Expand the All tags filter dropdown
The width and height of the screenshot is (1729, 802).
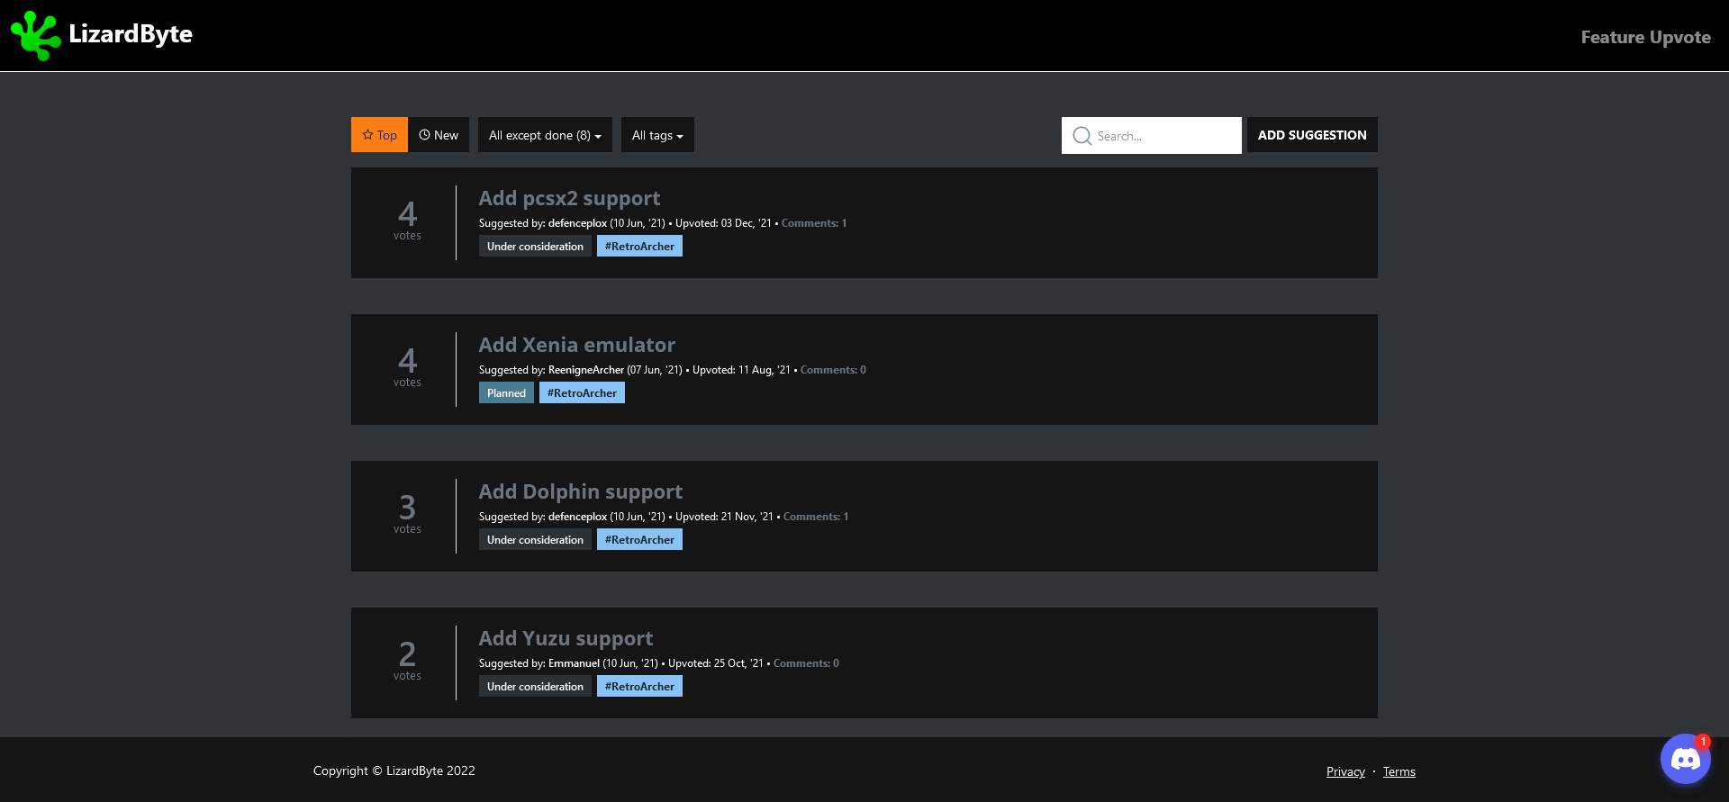(657, 135)
